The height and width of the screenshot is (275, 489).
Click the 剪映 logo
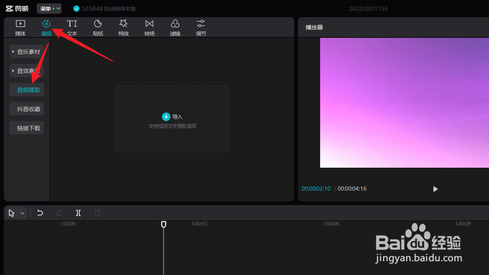tap(17, 8)
